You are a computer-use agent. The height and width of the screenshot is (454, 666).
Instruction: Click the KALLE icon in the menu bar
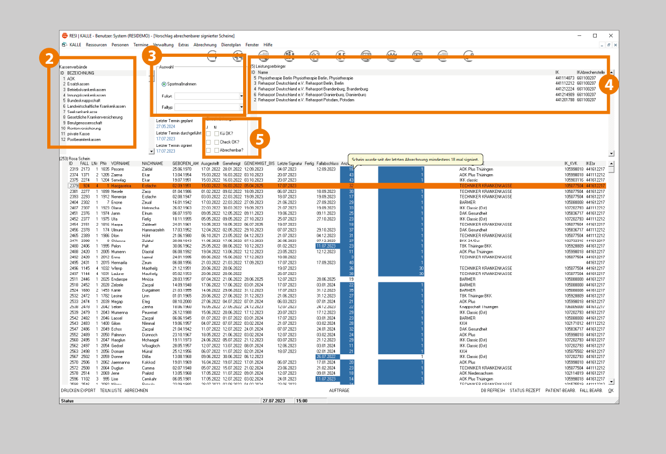coord(65,45)
